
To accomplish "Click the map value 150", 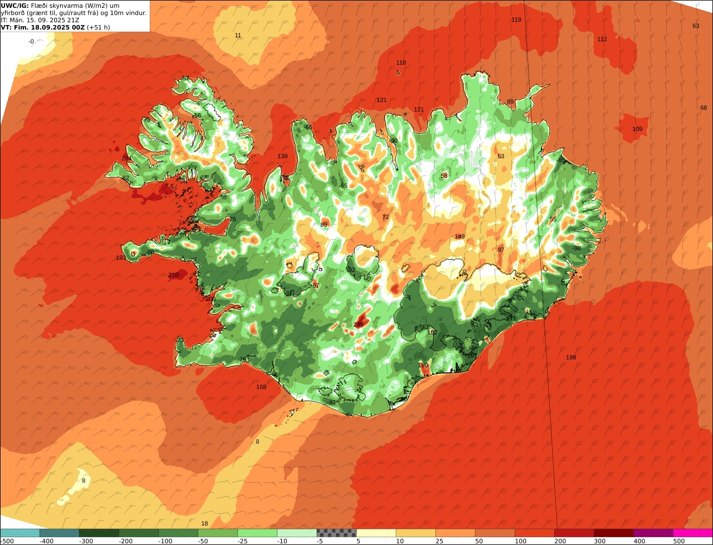I will tap(423, 365).
